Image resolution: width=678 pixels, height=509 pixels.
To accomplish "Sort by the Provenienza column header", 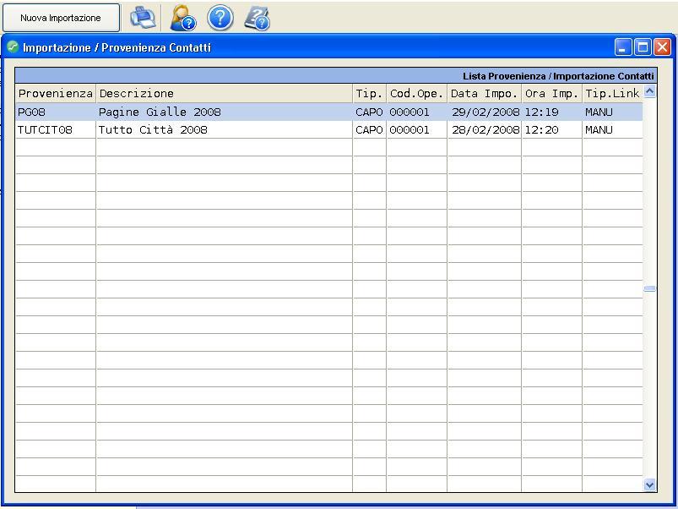I will point(56,94).
